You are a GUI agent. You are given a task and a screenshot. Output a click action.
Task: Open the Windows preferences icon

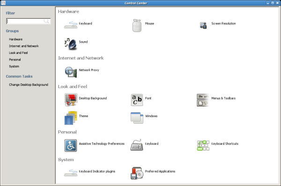(137, 118)
